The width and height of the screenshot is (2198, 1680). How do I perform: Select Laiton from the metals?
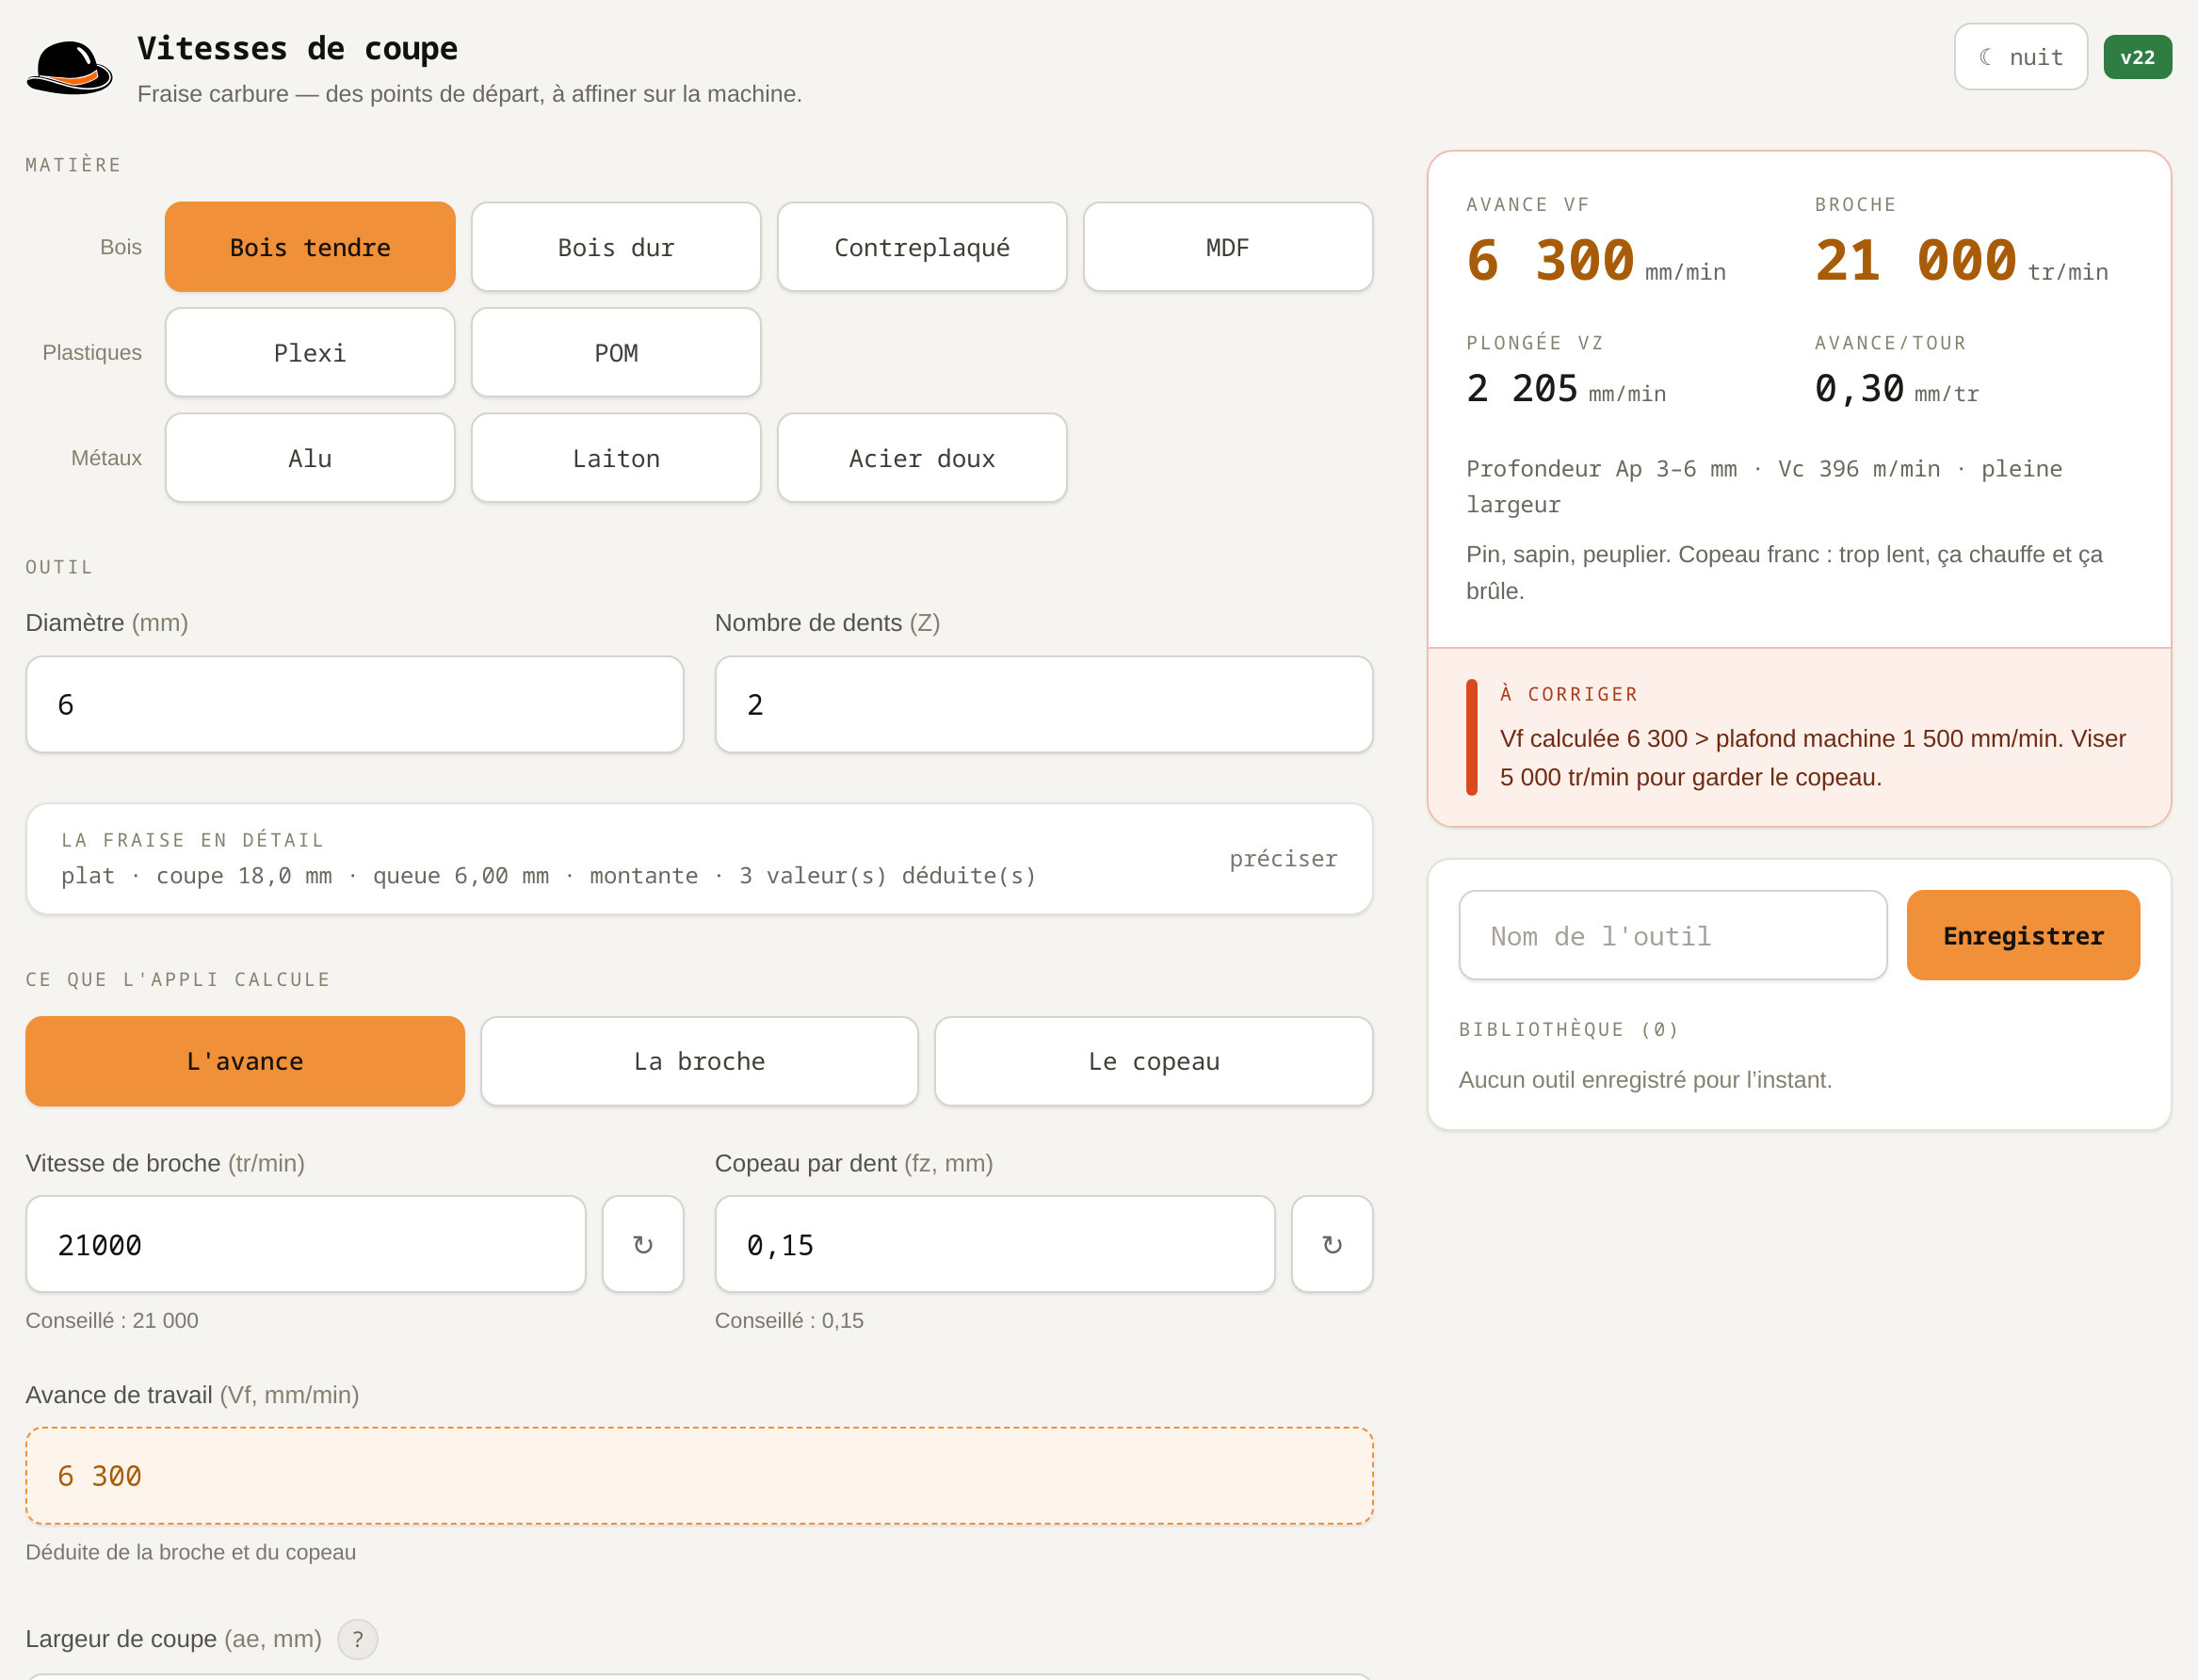pos(616,458)
